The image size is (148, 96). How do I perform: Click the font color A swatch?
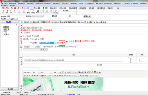(42, 75)
